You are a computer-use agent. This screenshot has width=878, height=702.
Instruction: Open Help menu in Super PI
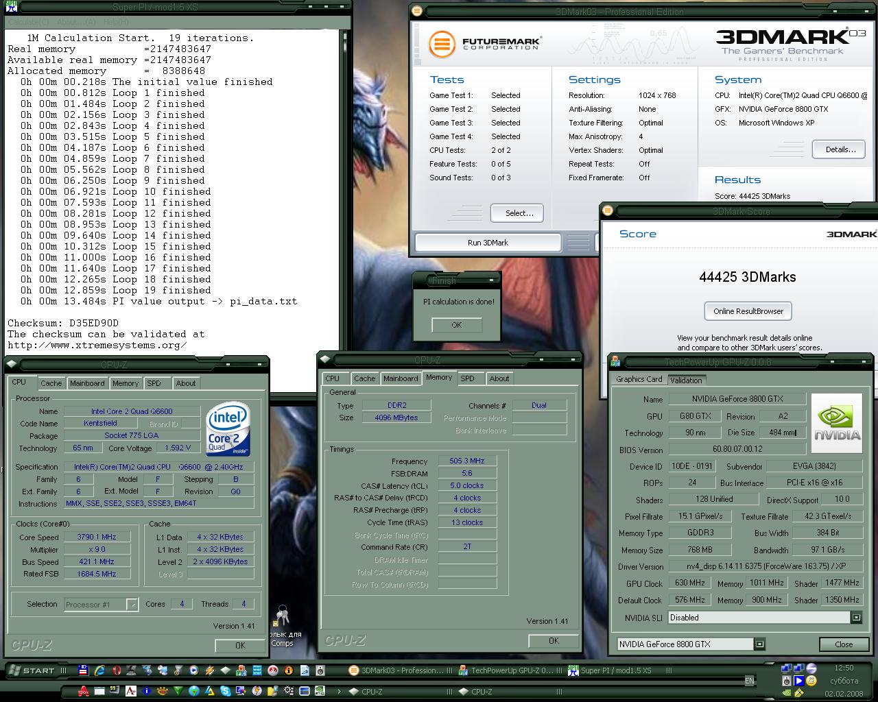(x=115, y=22)
